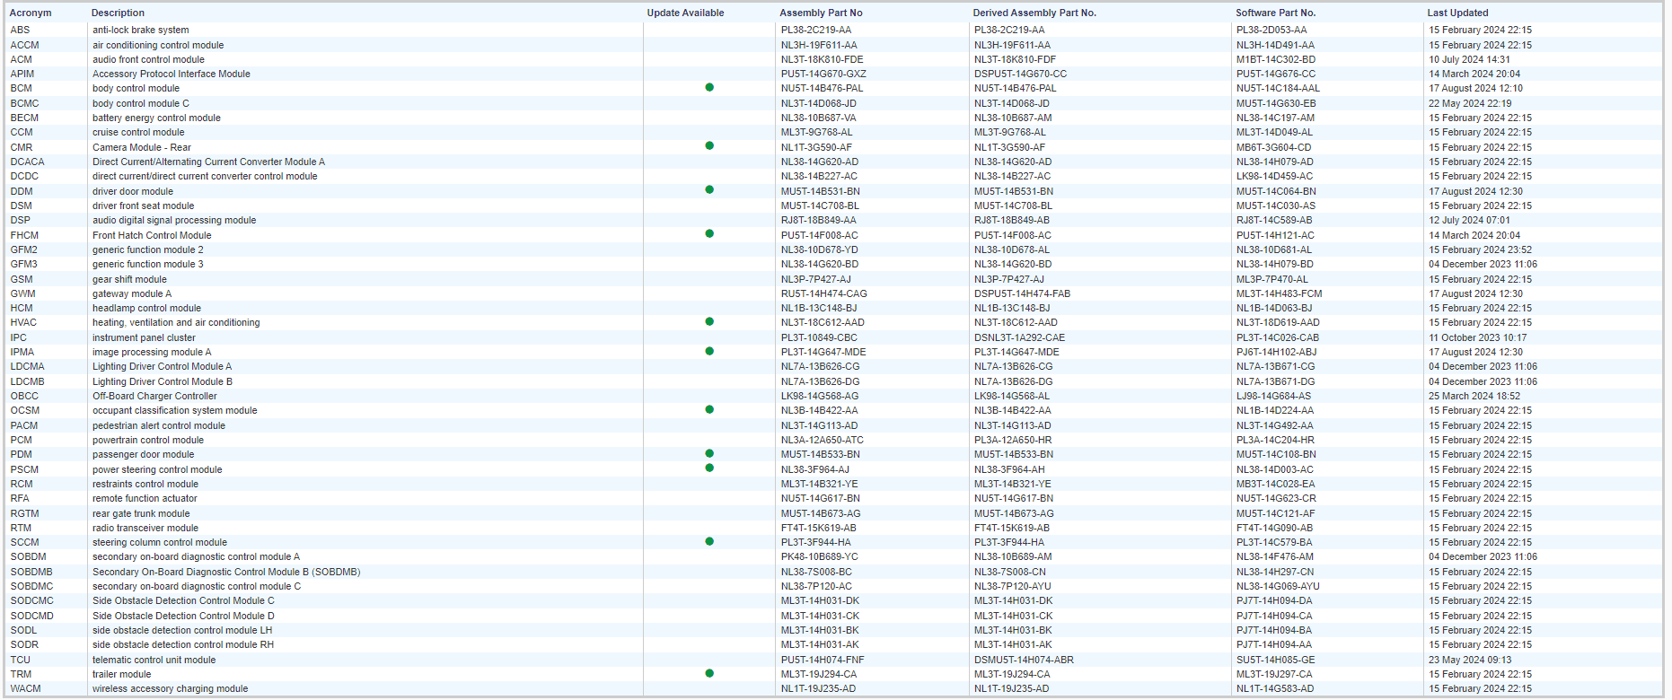Click the PDM update green dot
The image size is (1672, 700).
709,454
